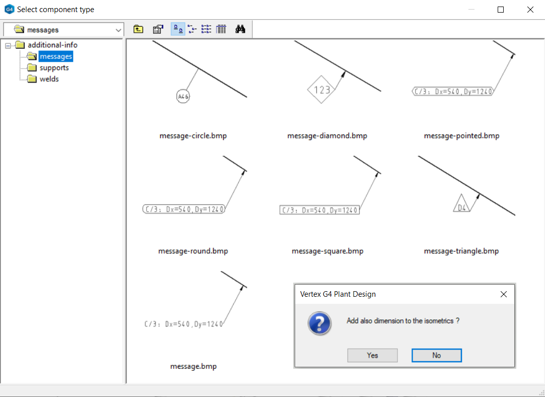Close the Vertex G4 Plant Design dialog

[x=503, y=294]
